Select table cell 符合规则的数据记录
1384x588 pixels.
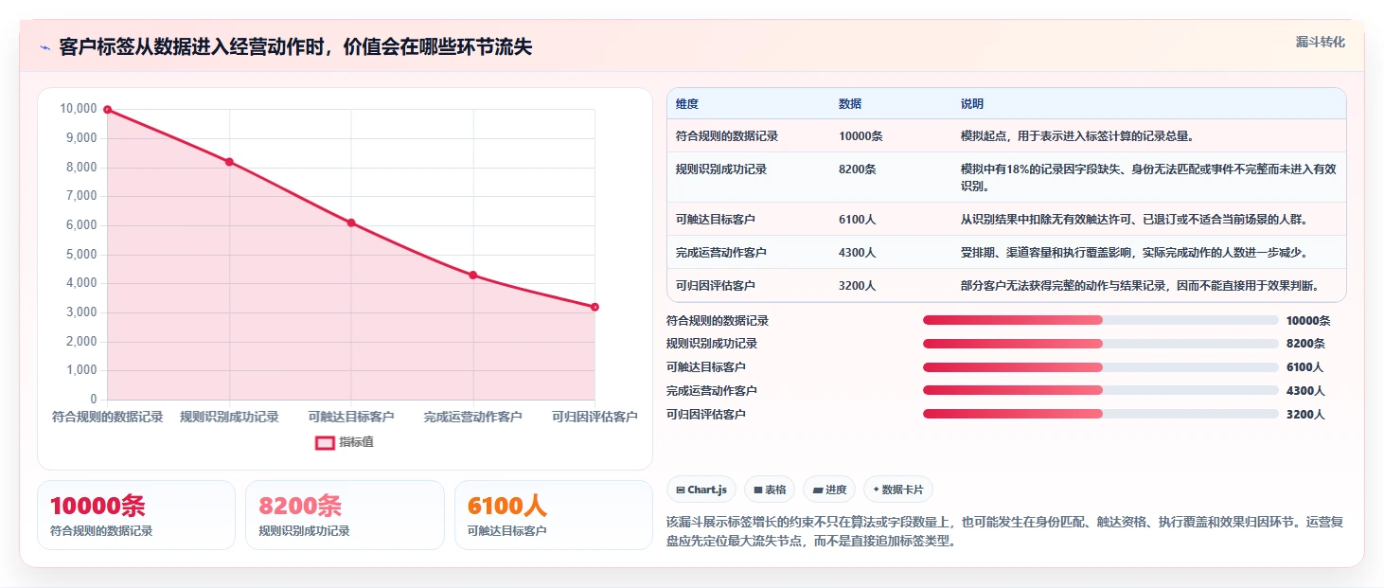click(727, 136)
